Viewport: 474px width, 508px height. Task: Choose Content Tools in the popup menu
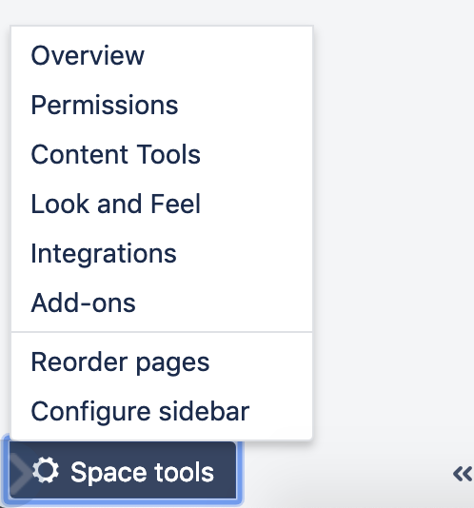point(162,154)
